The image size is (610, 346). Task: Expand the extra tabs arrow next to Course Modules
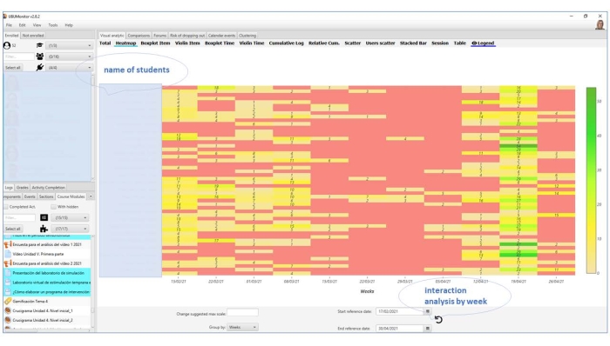[91, 196]
